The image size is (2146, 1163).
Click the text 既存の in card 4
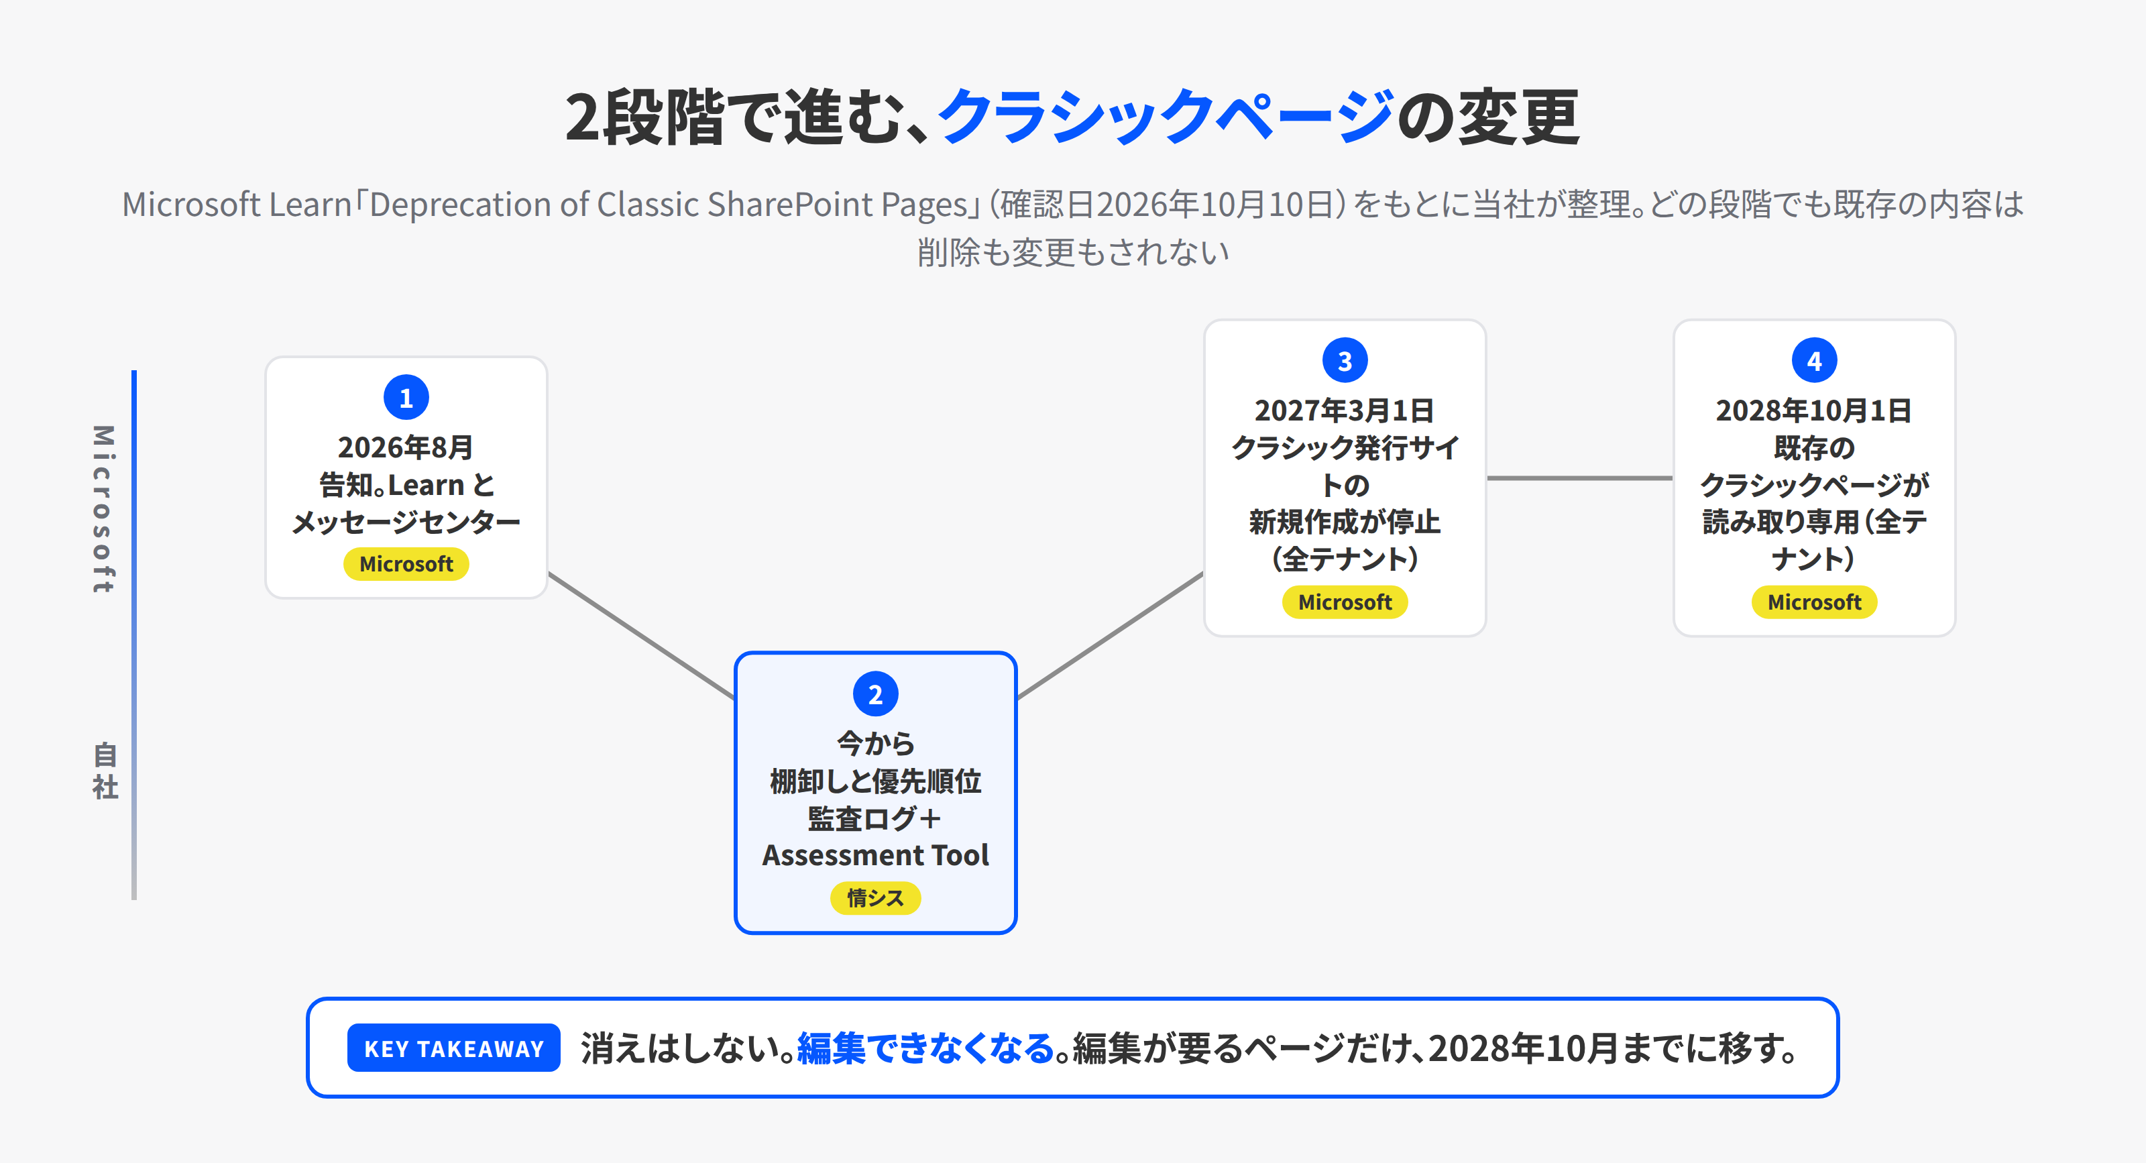(1815, 447)
